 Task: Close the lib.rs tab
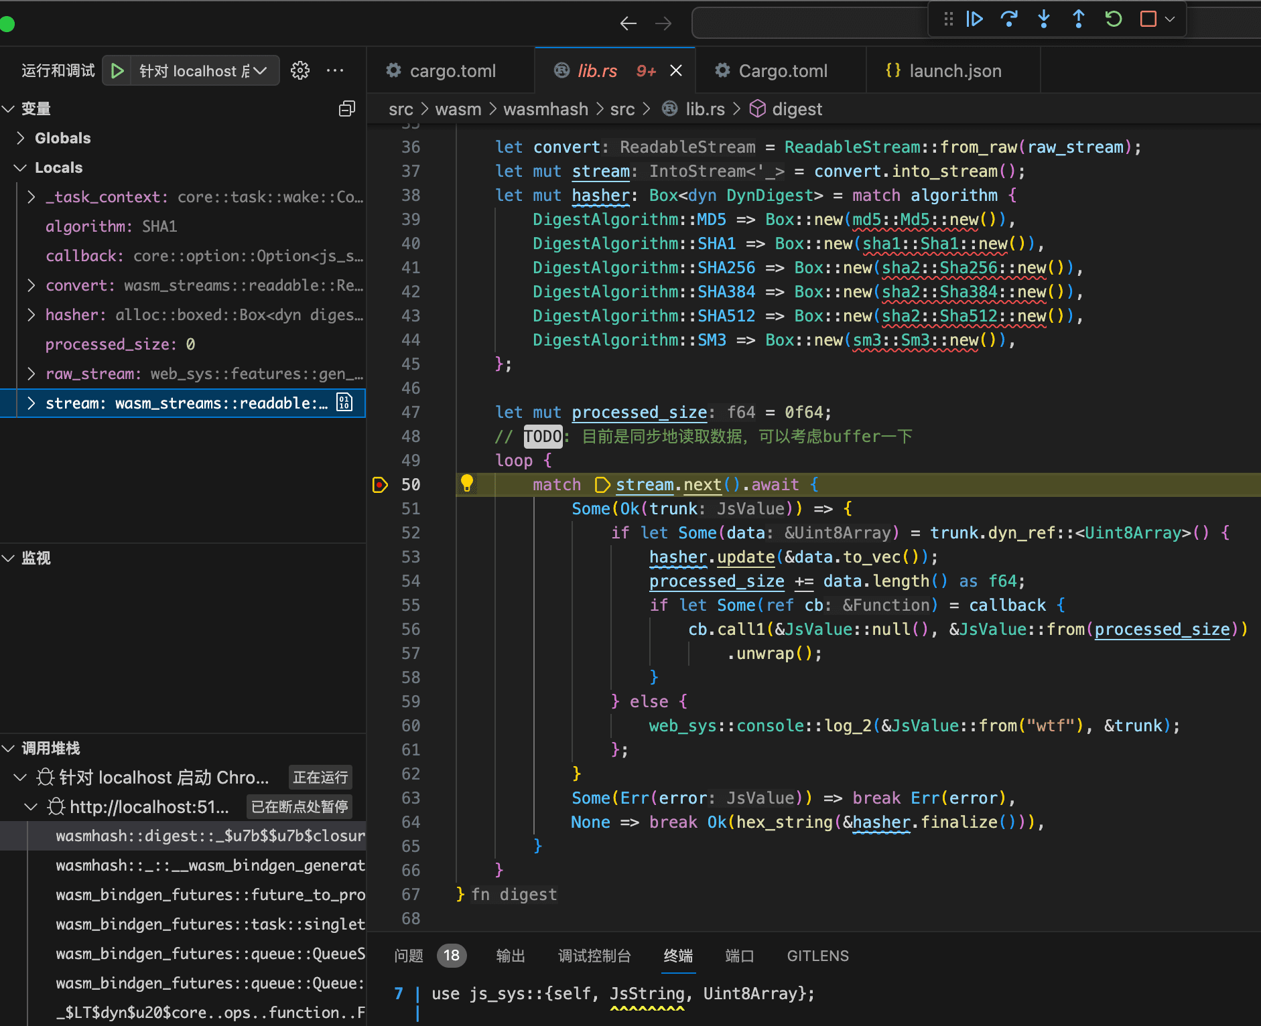pyautogui.click(x=676, y=70)
